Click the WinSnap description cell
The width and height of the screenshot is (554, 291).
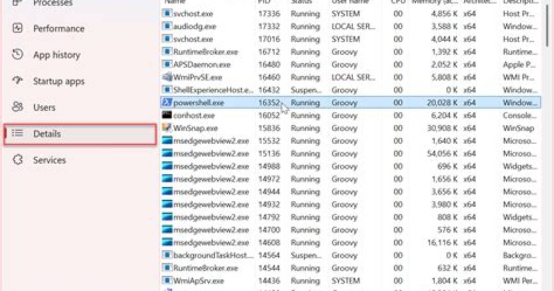click(x=518, y=128)
